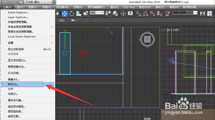The height and width of the screenshot is (120, 215).
Task: Click the viewport [+] menu label
Action: point(164,30)
